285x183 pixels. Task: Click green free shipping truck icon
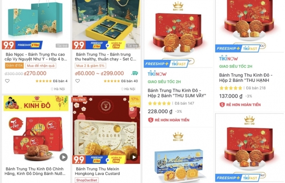134,73
